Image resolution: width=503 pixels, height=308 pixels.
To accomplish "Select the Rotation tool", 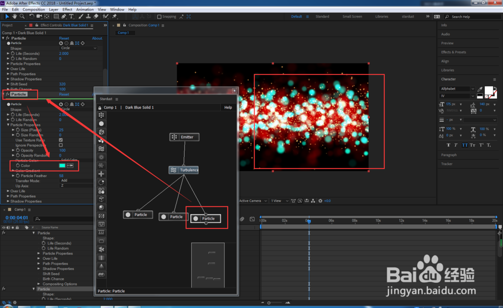I will (31, 17).
